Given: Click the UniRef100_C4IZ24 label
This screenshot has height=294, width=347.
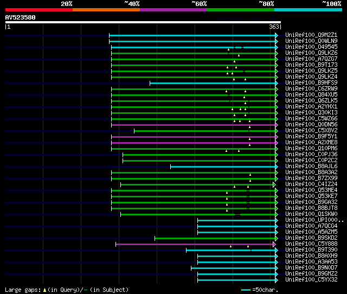Looking at the screenshot, I should coord(311,184).
